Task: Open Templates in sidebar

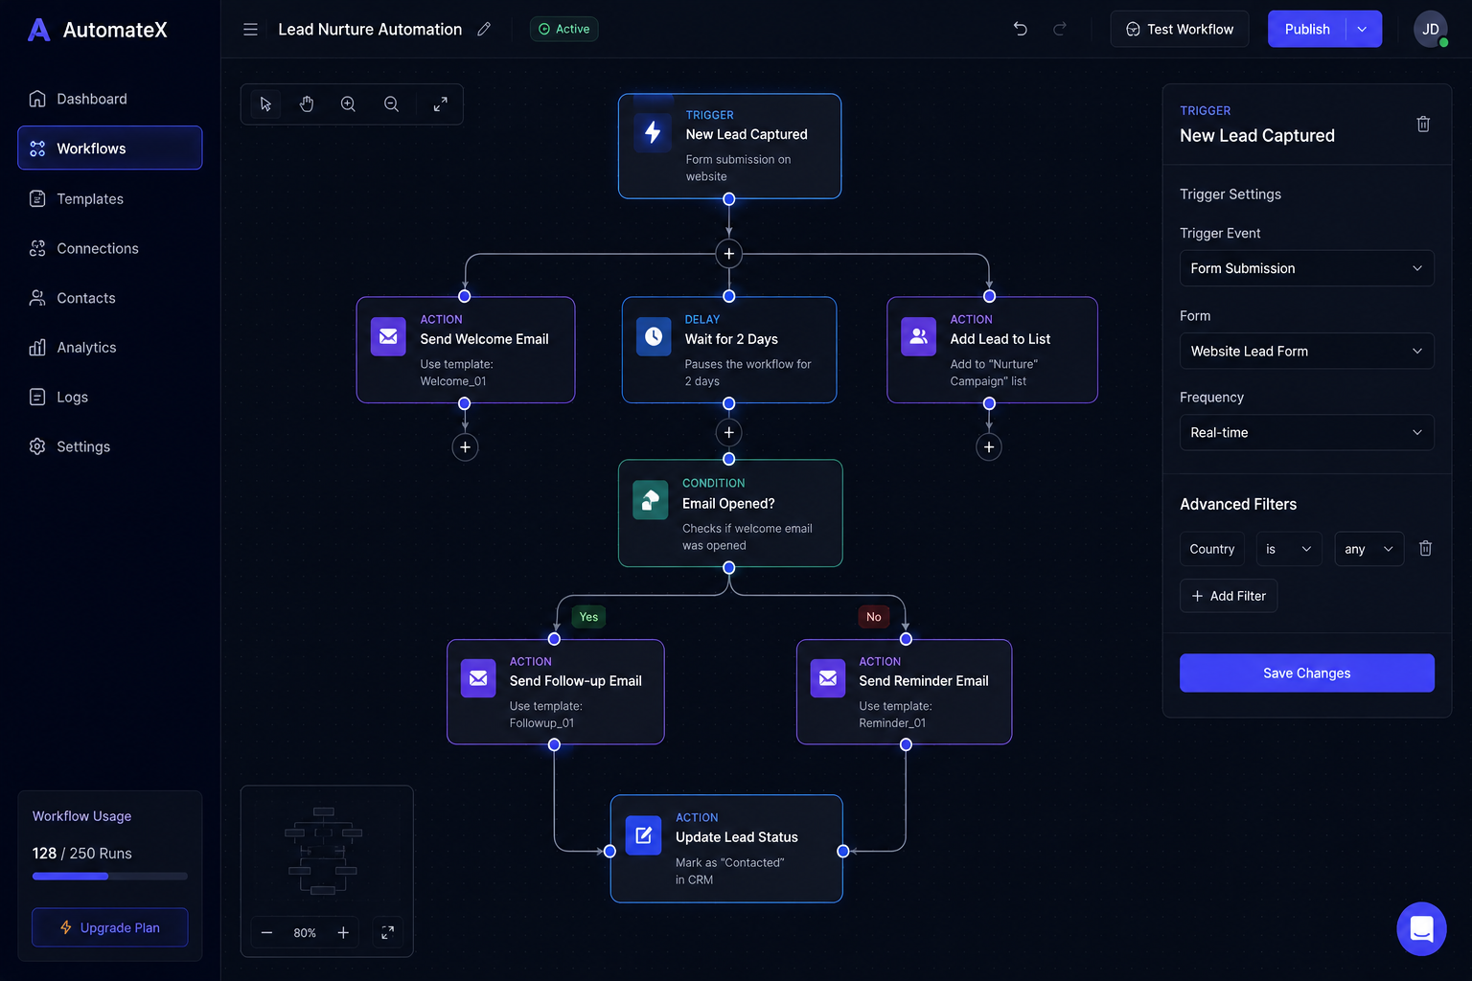Action: coord(109,198)
